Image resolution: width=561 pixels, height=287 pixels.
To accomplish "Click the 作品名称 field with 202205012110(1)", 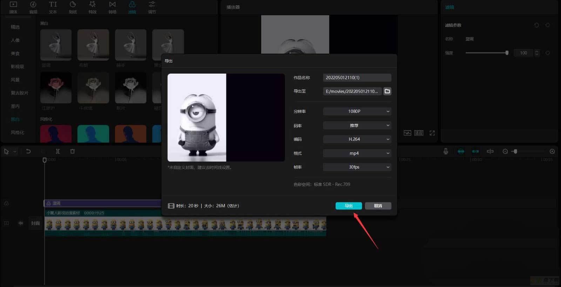I will (357, 77).
